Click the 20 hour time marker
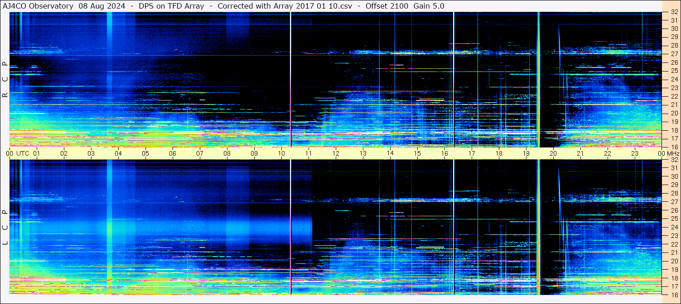The width and height of the screenshot is (681, 304). [553, 153]
